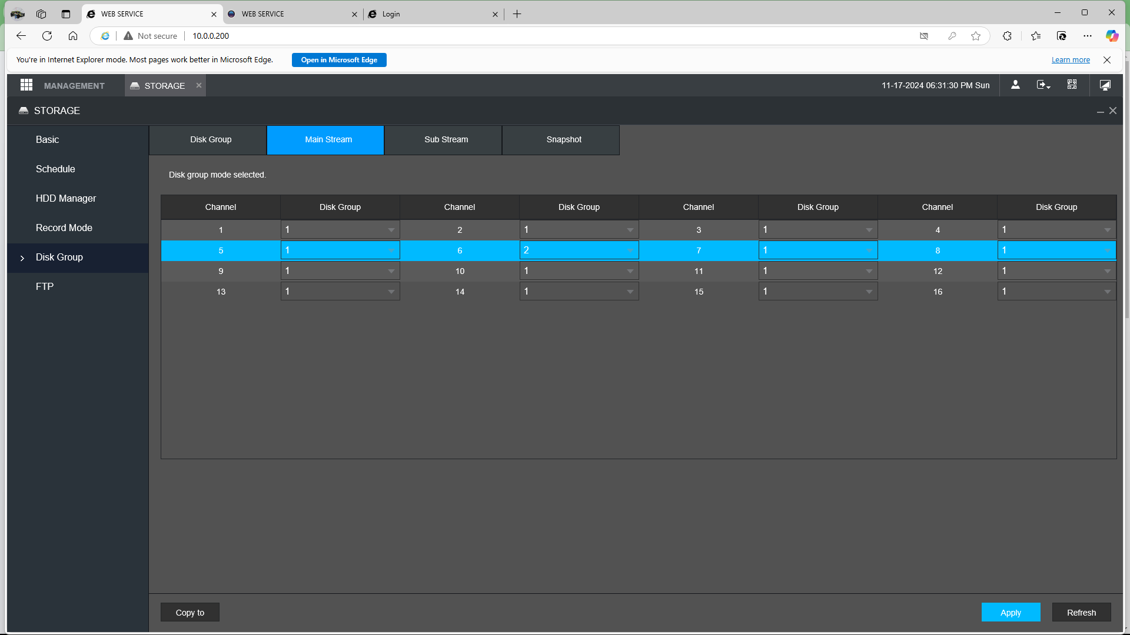Viewport: 1130px width, 635px height.
Task: Switch to the MANAGEMENT tab
Action: [x=74, y=86]
